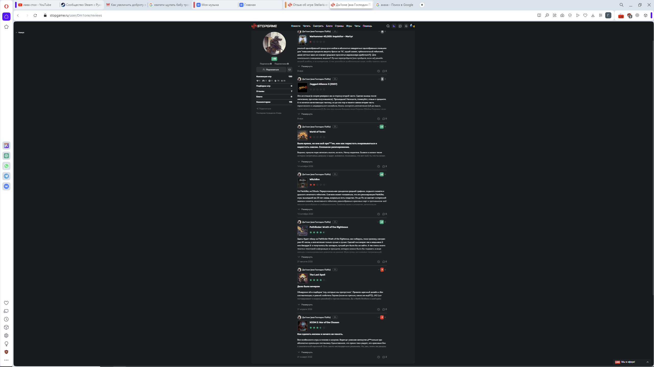Report the Witchfire review
This screenshot has width=654, height=367.
click(x=379, y=214)
